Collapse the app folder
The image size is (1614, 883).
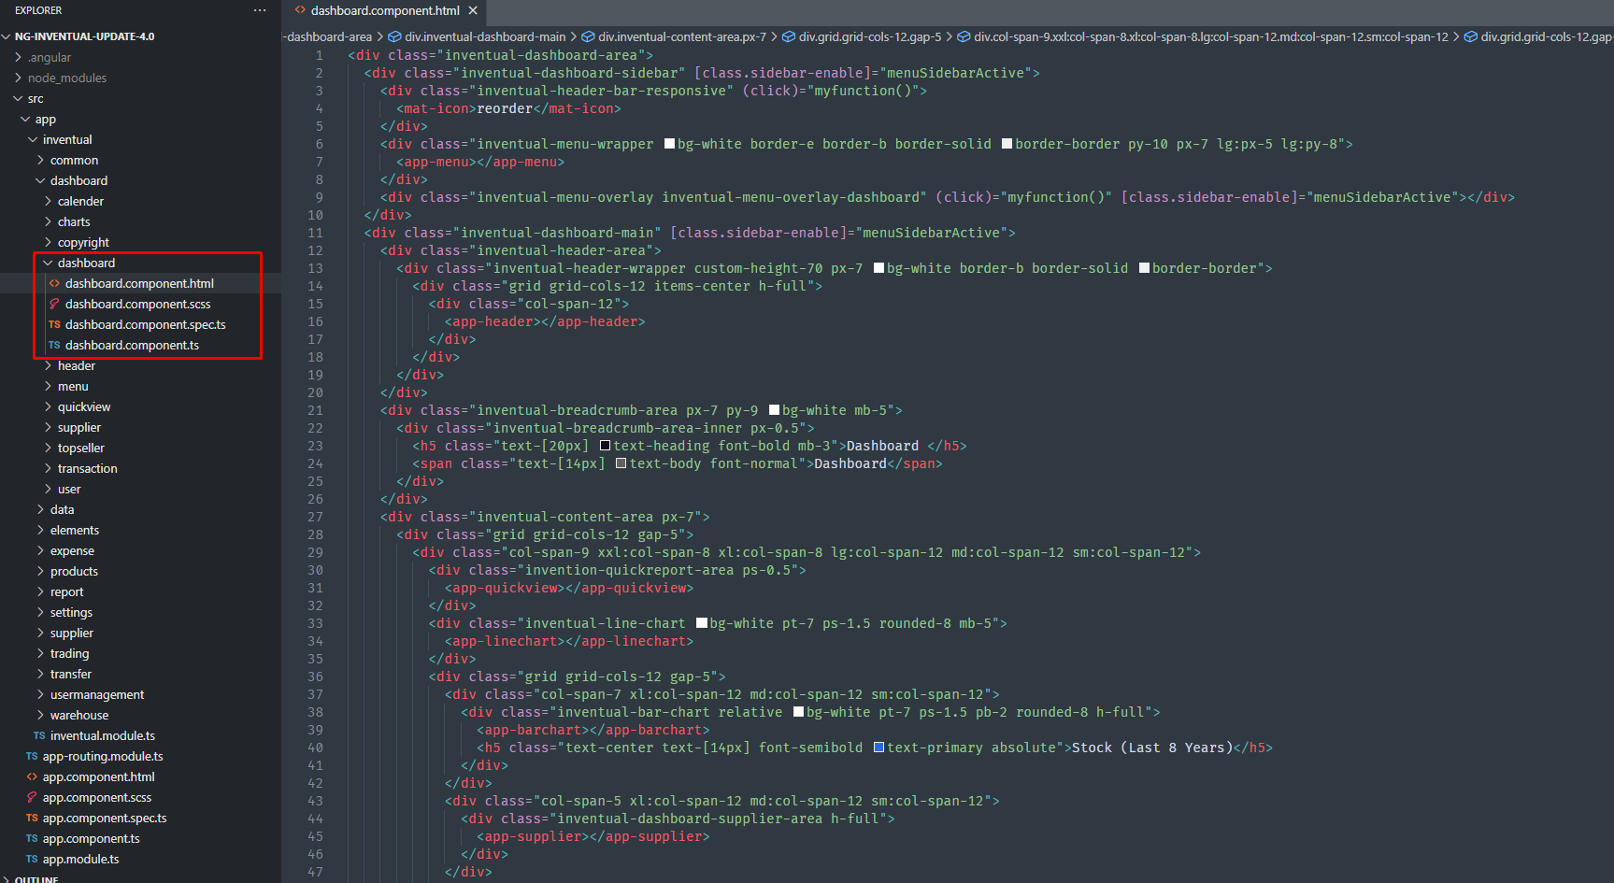coord(25,119)
